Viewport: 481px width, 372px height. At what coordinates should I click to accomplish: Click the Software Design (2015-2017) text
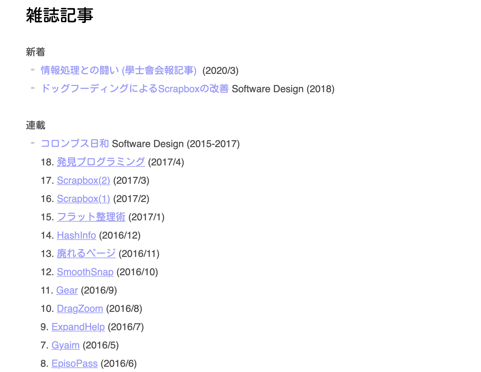[176, 144]
